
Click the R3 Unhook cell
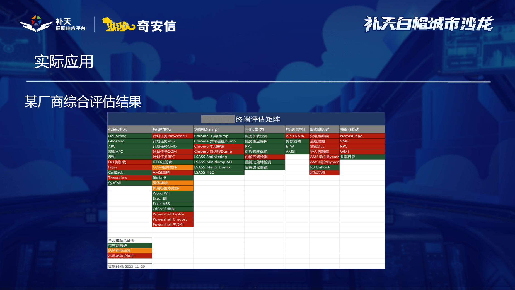[x=324, y=167]
